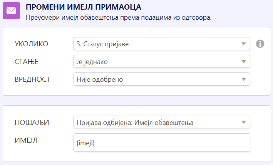The image size is (273, 165).
Task: Open the 'Није одобрено' value dropdown
Action: click(x=158, y=79)
